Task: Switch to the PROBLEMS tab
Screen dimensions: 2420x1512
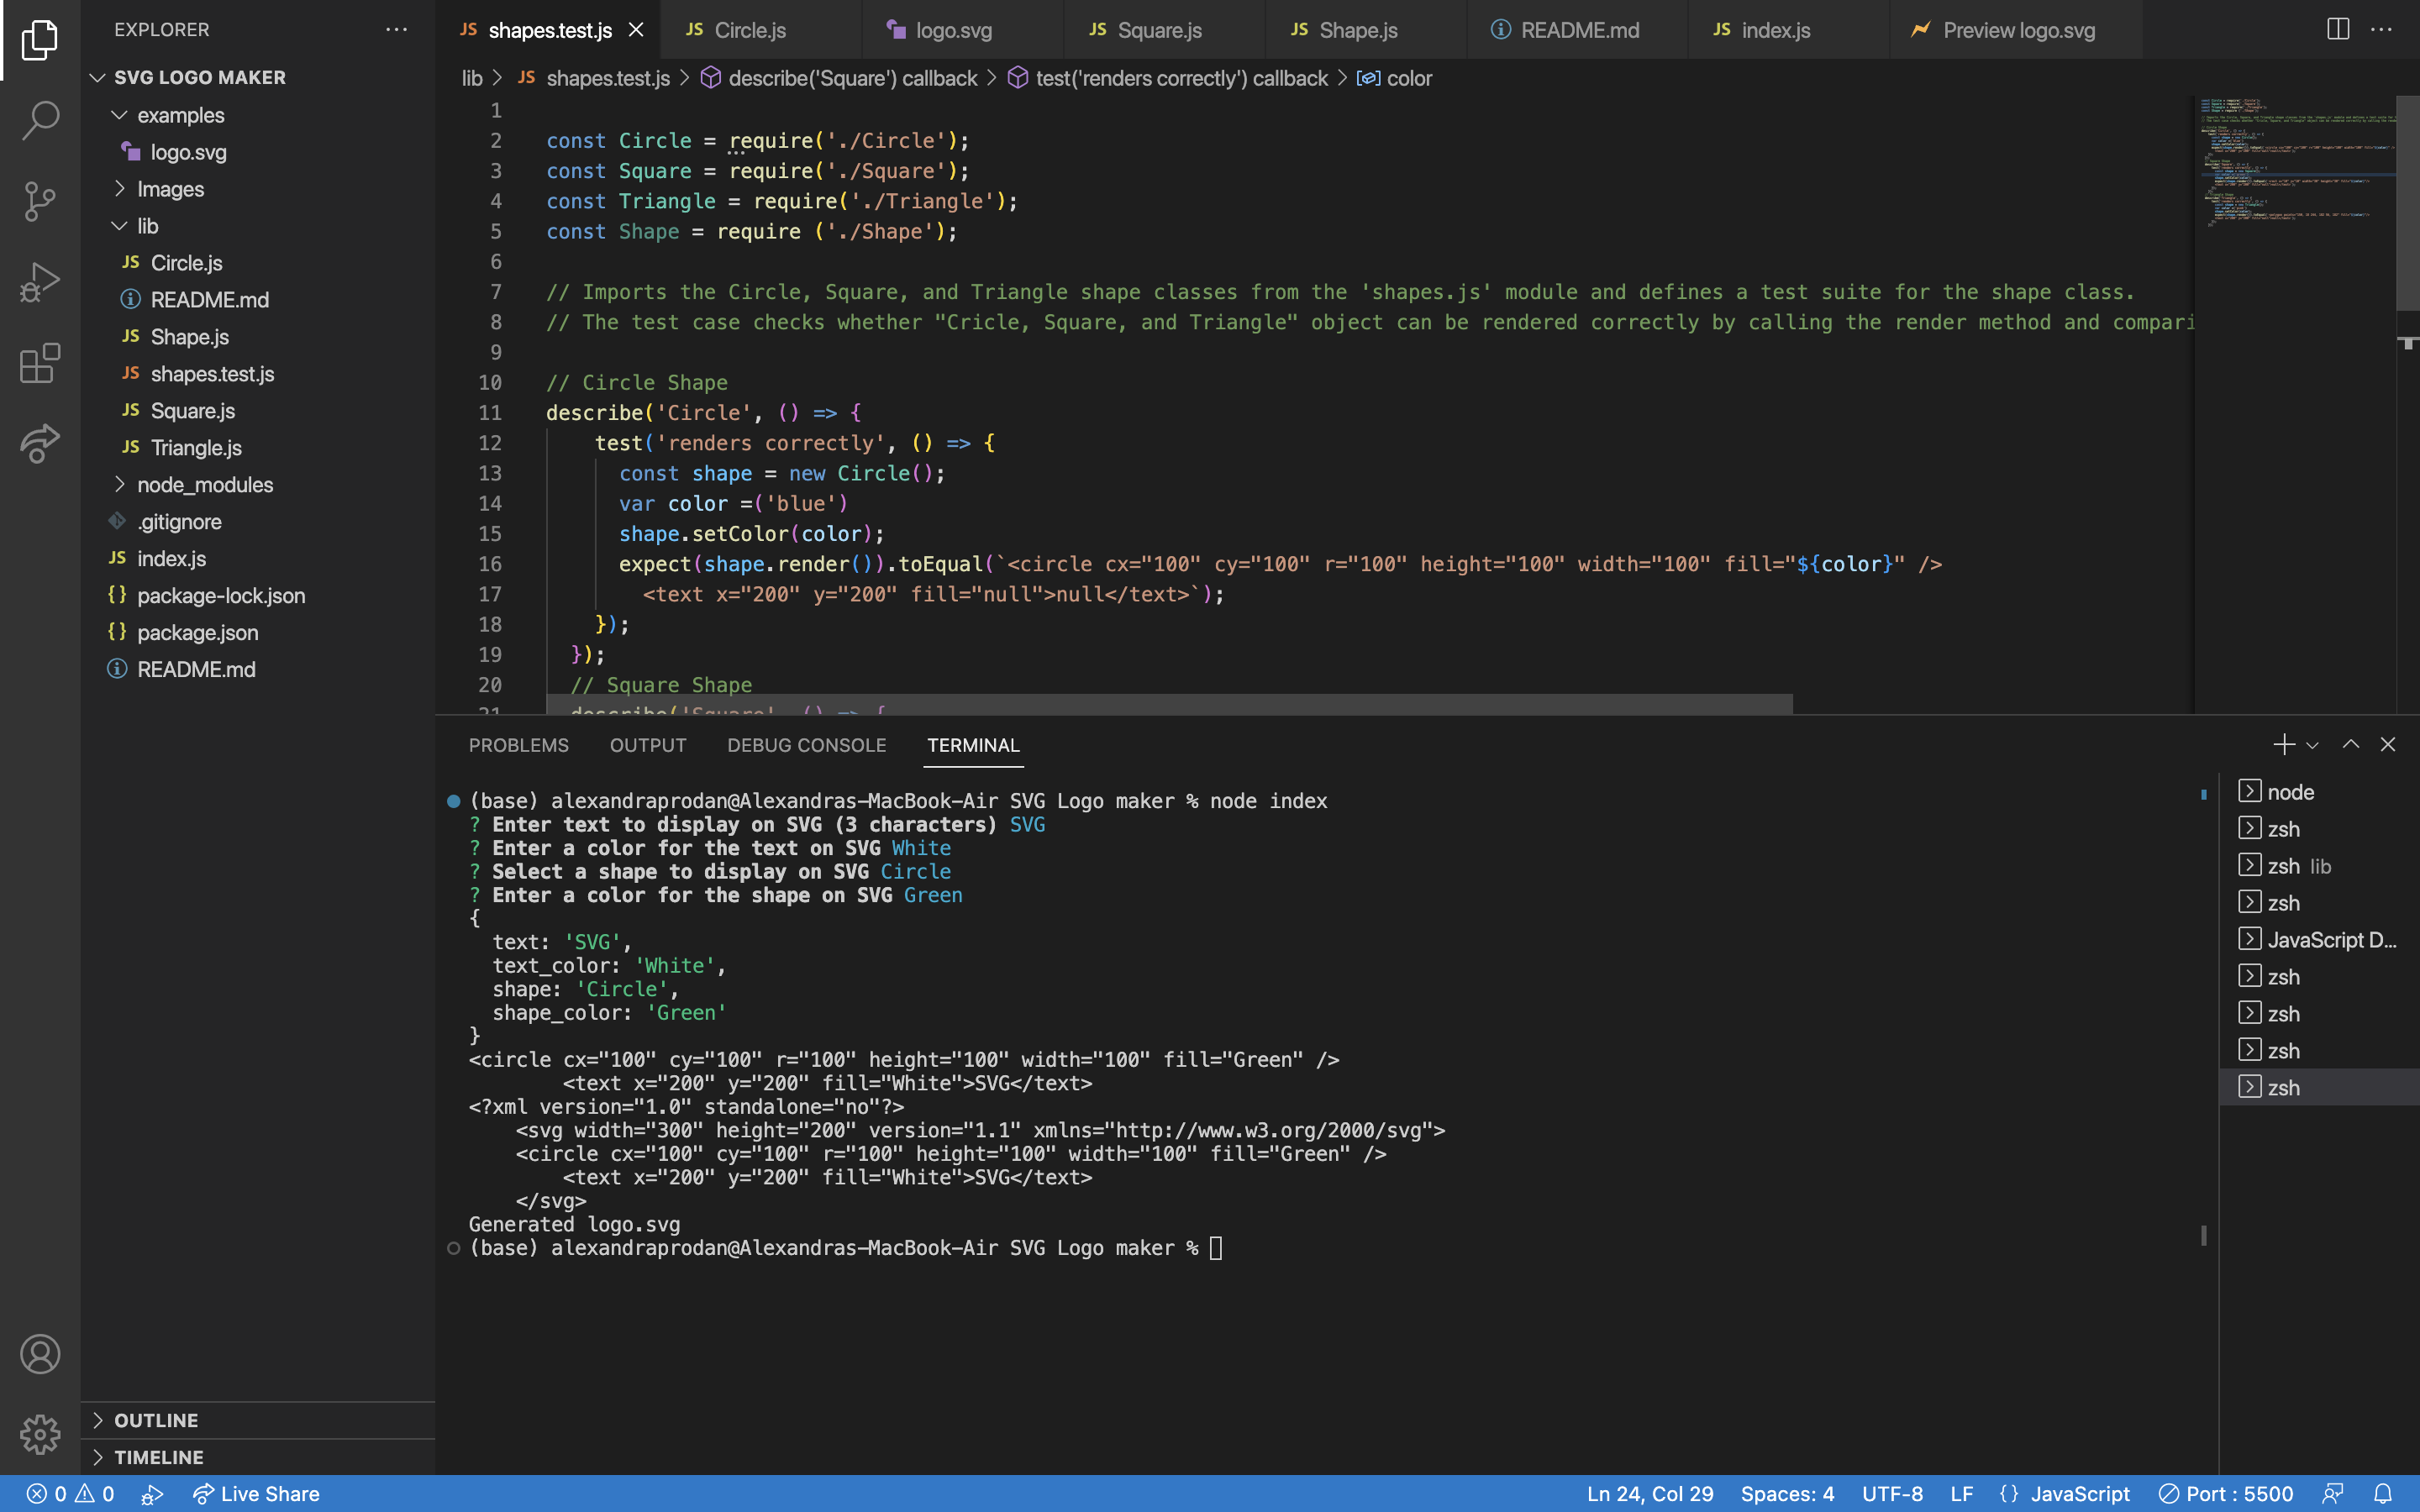Action: (x=518, y=745)
